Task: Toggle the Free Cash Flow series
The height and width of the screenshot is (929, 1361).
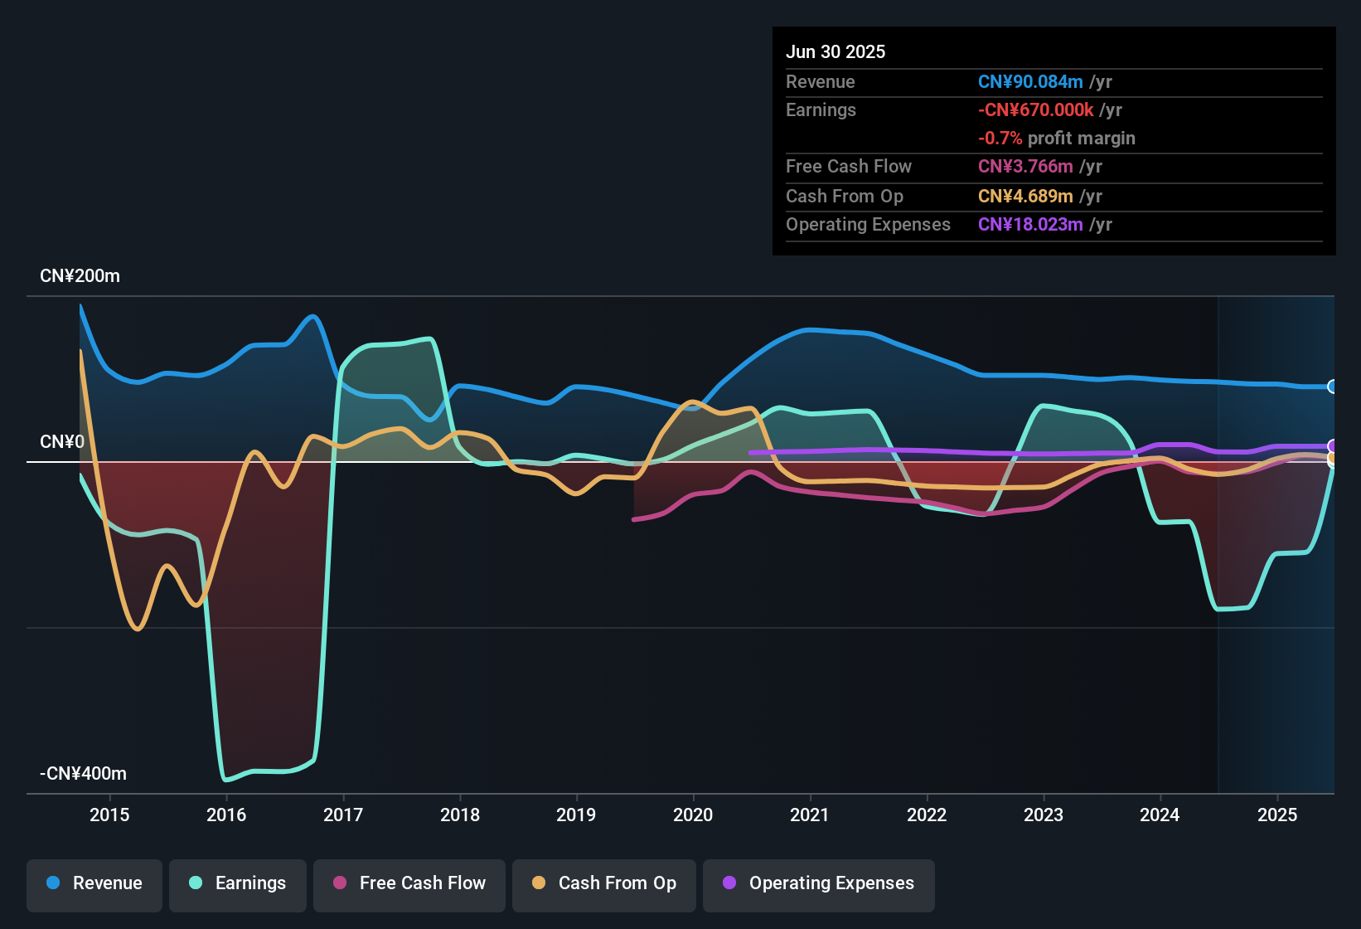Action: click(x=409, y=884)
